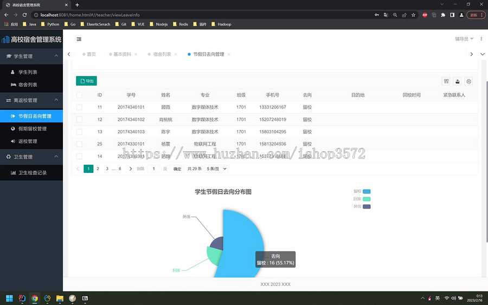The image size is (488, 305).
Task: Click the table export icon
Action: [x=457, y=81]
